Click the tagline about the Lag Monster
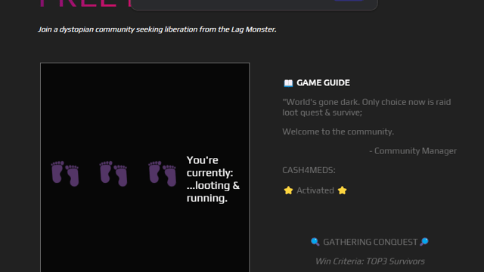 tap(157, 29)
